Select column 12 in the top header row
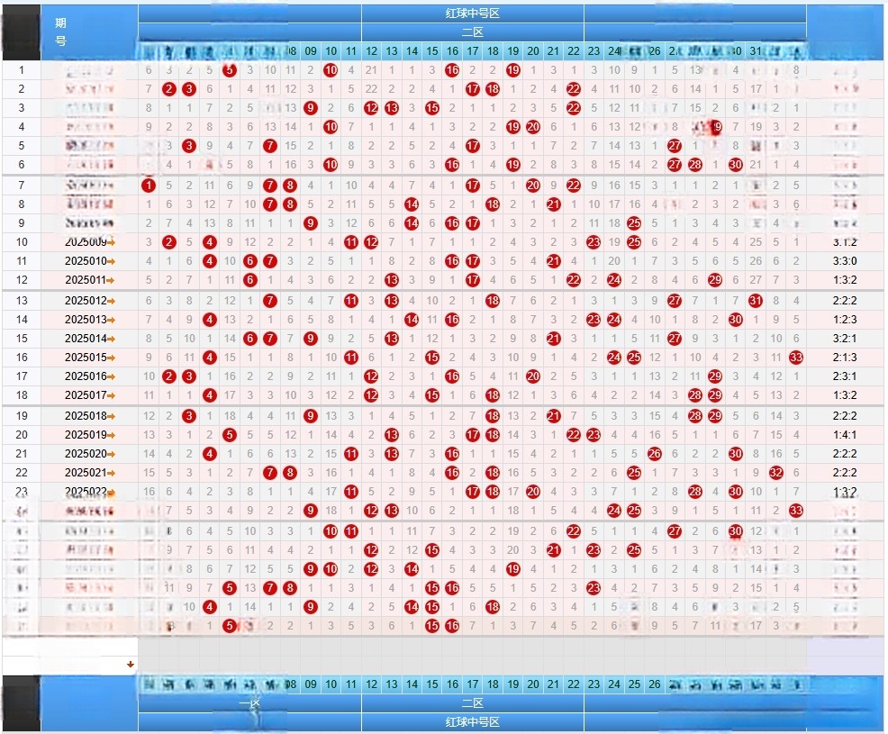The width and height of the screenshot is (888, 734). (x=372, y=51)
